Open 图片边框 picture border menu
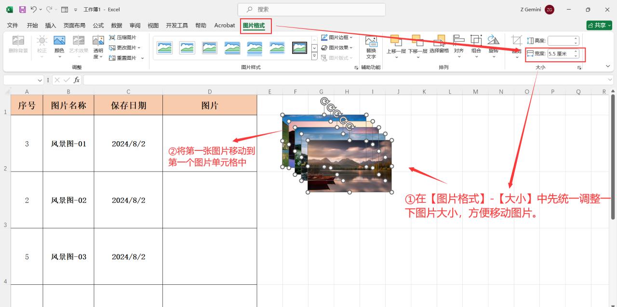The image size is (617, 307). point(337,37)
